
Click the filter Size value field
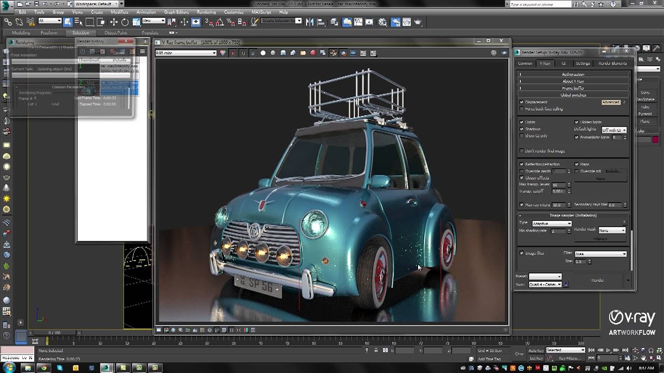pyautogui.click(x=579, y=261)
